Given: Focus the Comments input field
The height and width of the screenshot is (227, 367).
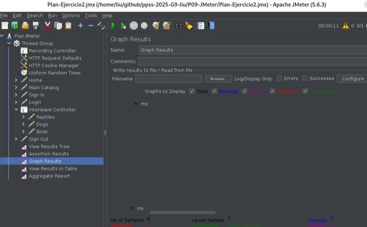Looking at the screenshot, I should (253, 61).
